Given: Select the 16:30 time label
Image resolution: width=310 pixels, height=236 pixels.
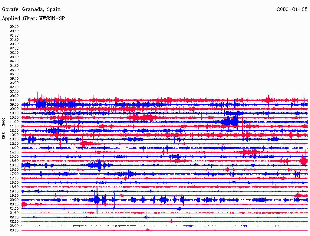Looking at the screenshot, I should pos(14,170).
